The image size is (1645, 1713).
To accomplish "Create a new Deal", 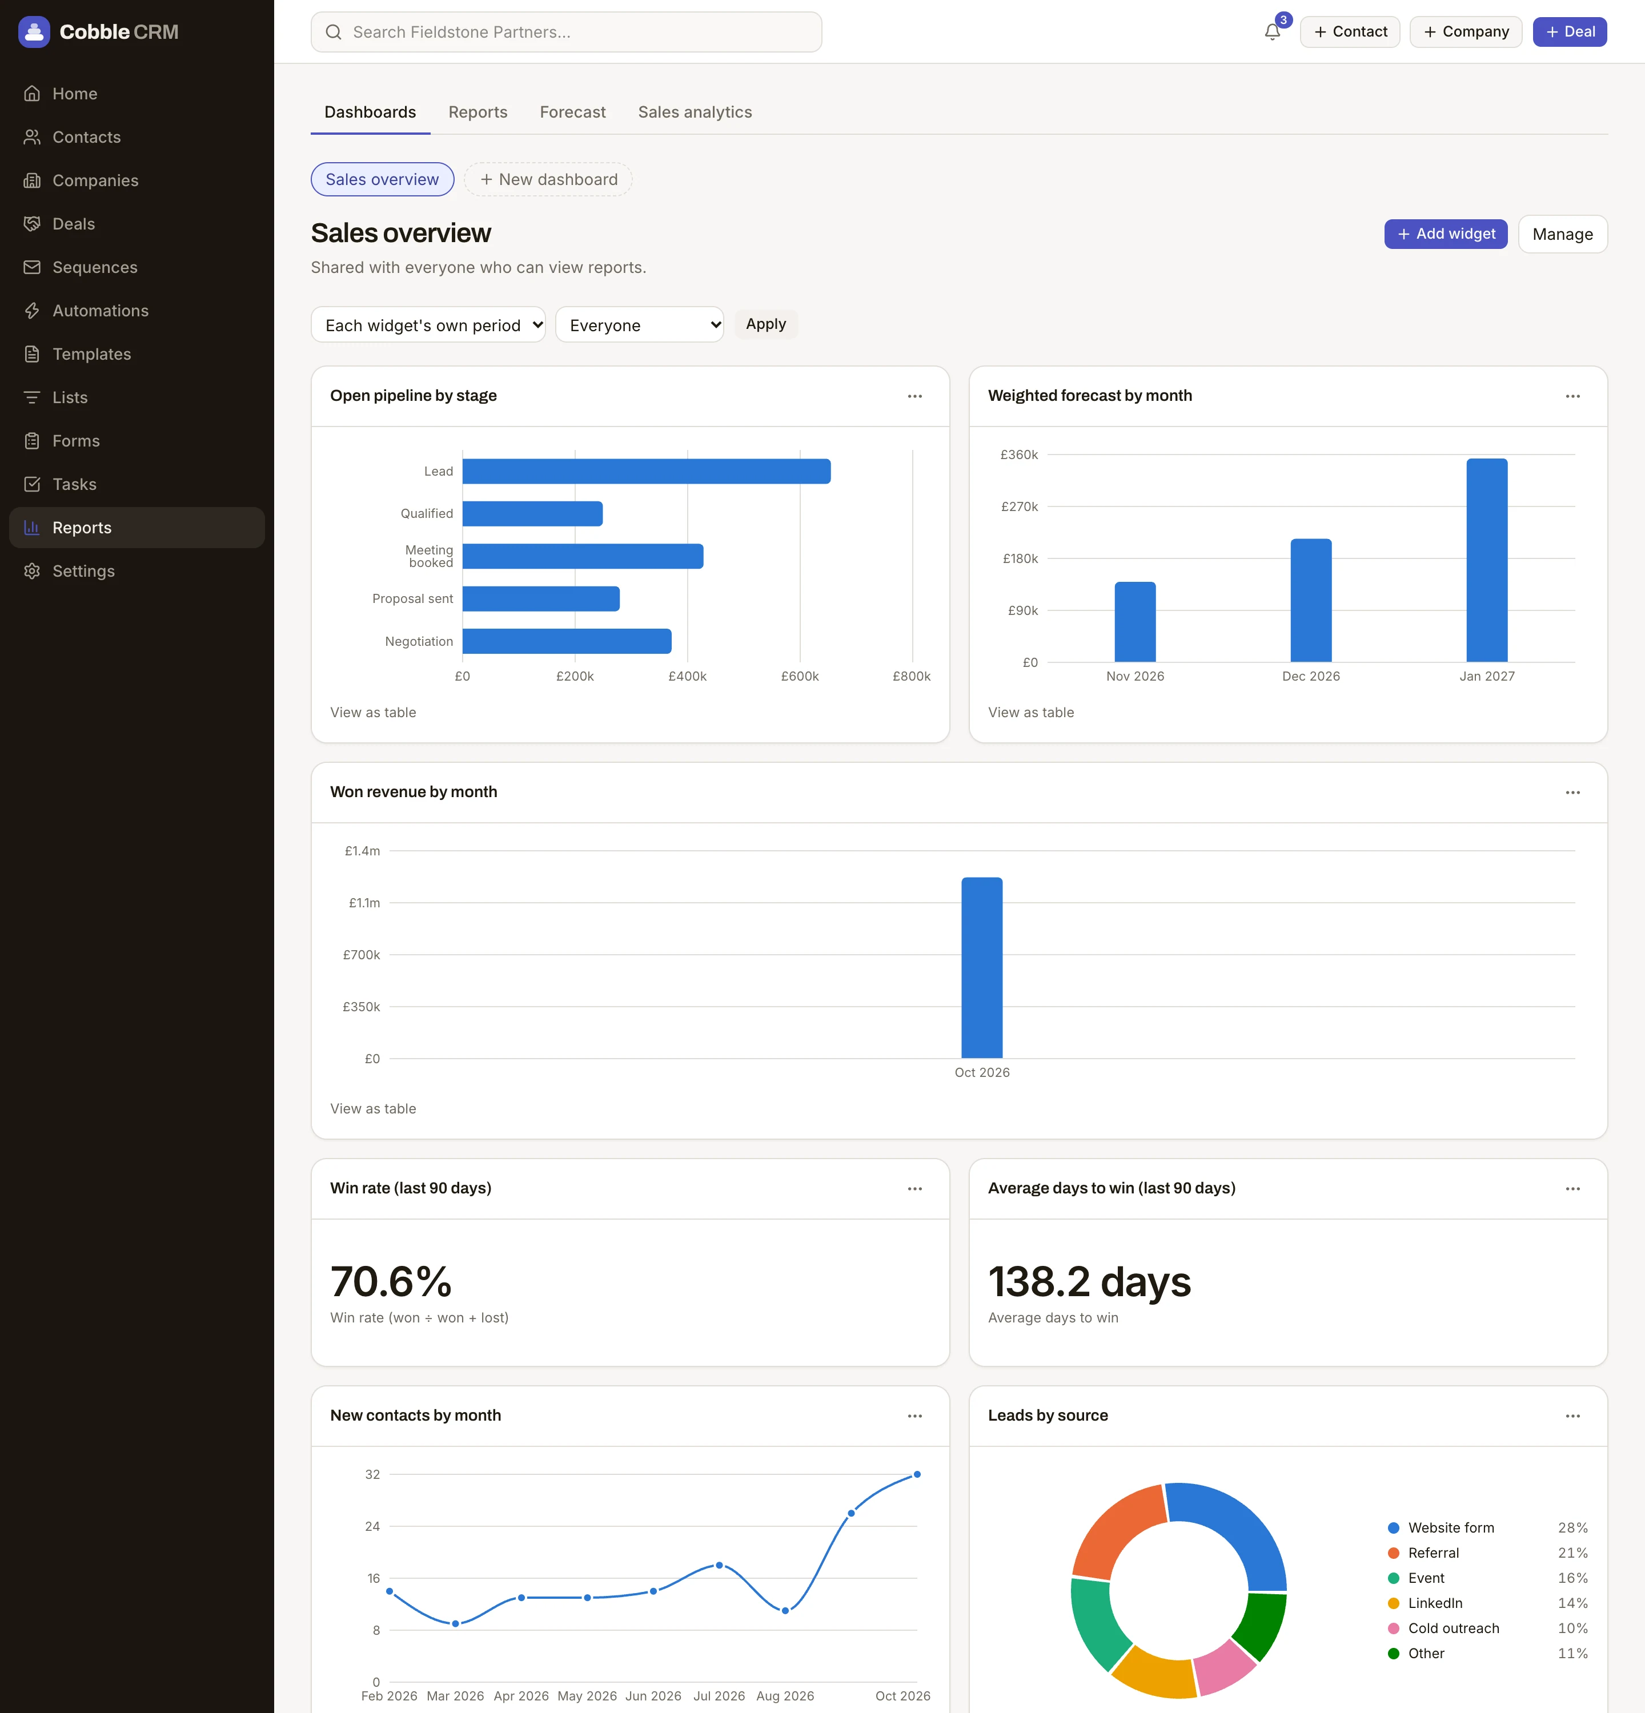I will point(1569,31).
